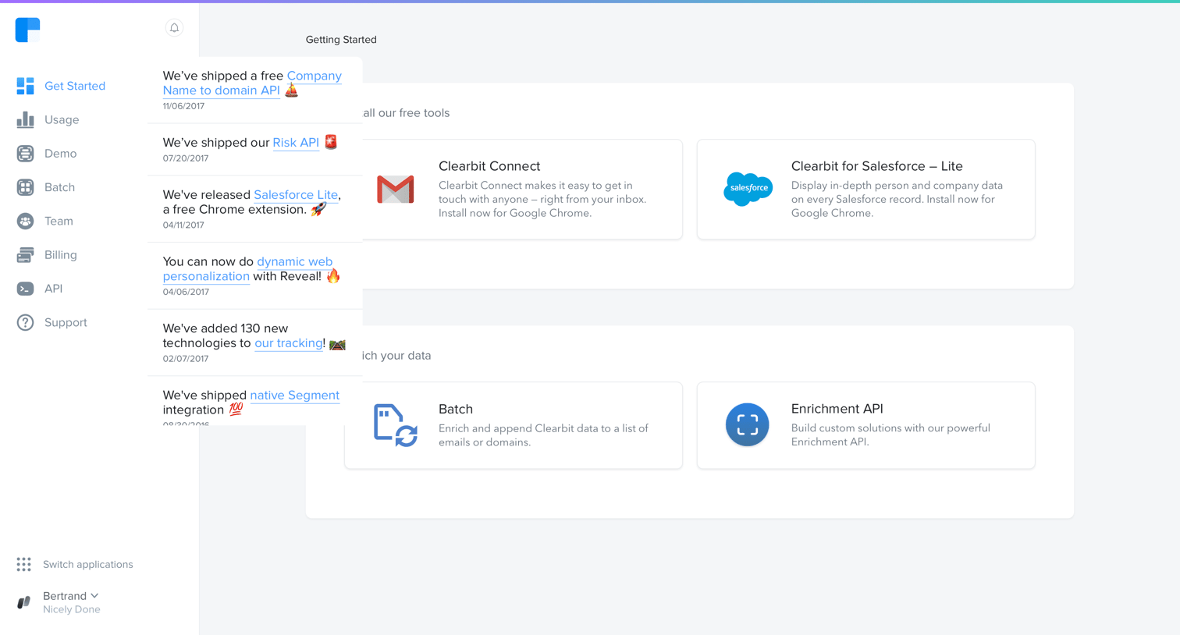This screenshot has height=635, width=1180.
Task: Open the Demo section
Action: (60, 154)
